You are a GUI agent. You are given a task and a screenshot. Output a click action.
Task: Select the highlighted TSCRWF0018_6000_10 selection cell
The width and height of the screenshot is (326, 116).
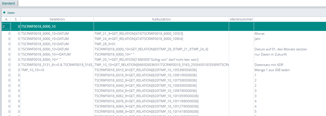[57, 27]
